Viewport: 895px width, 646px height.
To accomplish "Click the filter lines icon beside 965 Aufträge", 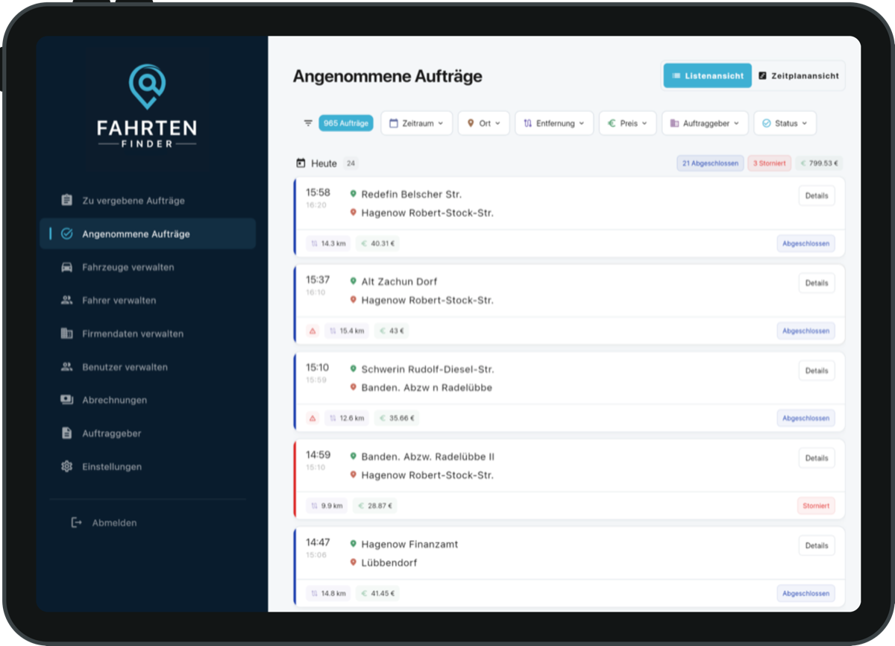I will pyautogui.click(x=308, y=123).
